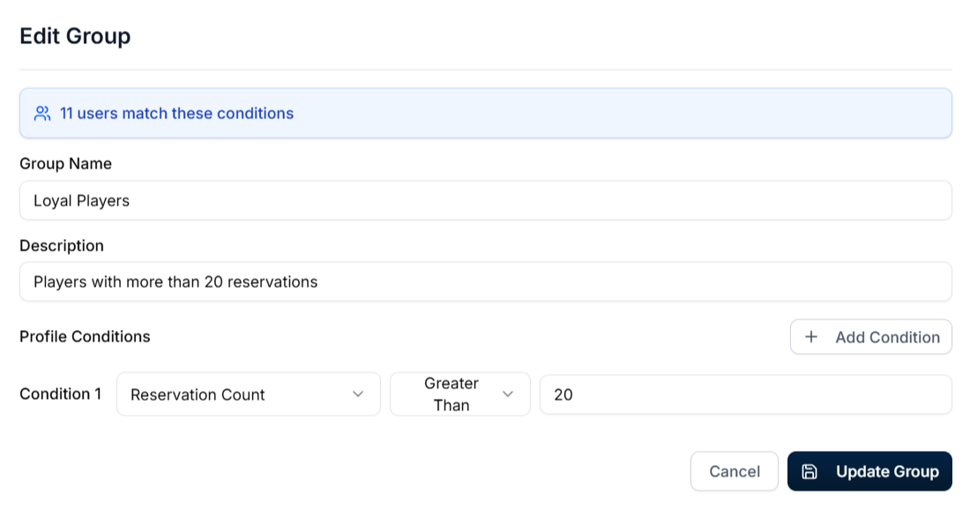Click the '11 users match these conditions' text

point(176,114)
